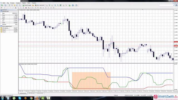Select the orange rectangle in indicator window
This screenshot has height=100, width=178.
(91, 81)
